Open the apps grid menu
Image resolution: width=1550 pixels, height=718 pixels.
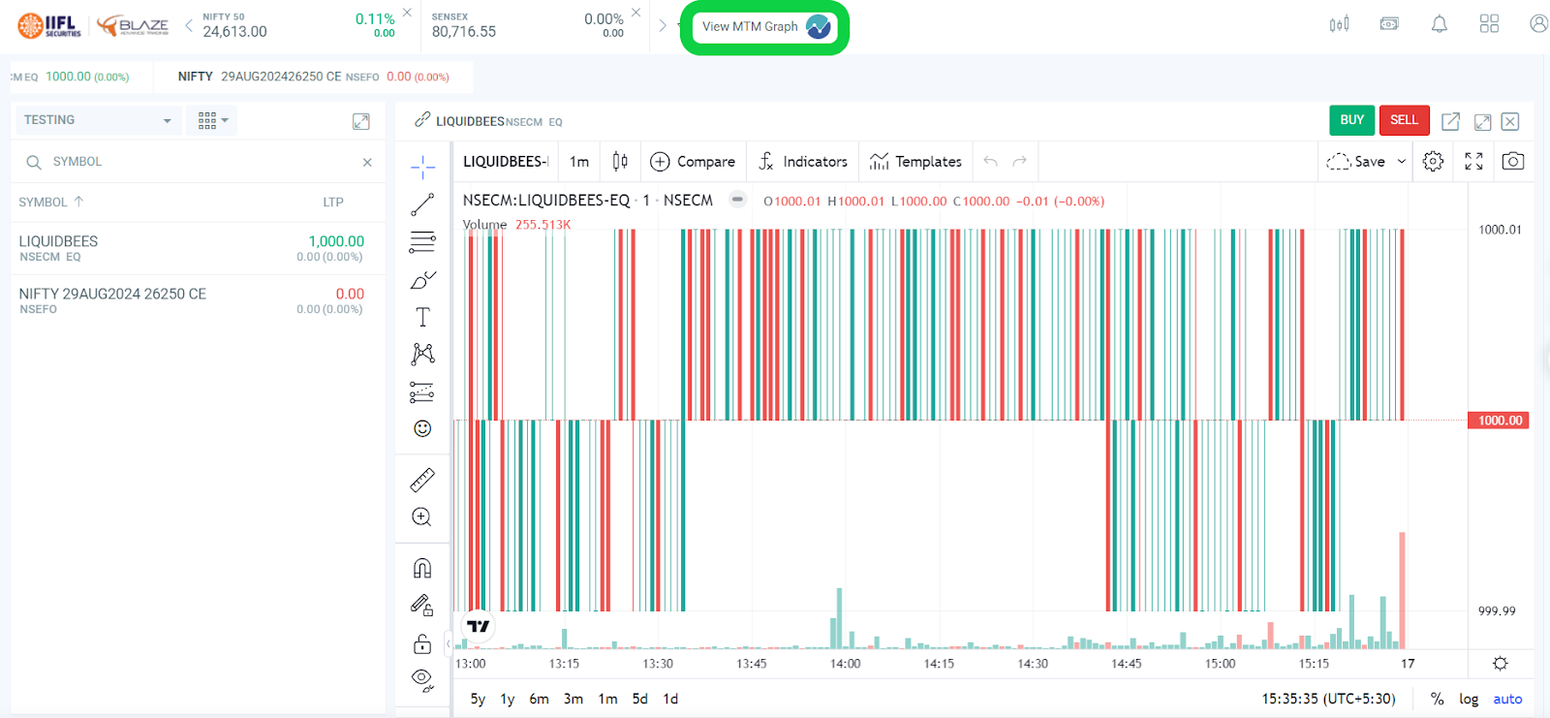(1489, 24)
